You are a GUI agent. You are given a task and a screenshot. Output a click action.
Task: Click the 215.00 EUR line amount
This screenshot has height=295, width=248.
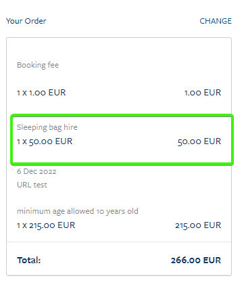198,225
